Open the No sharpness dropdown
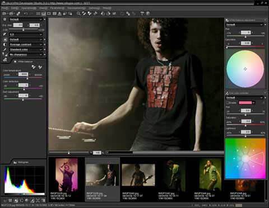 pyautogui.click(x=26, y=55)
